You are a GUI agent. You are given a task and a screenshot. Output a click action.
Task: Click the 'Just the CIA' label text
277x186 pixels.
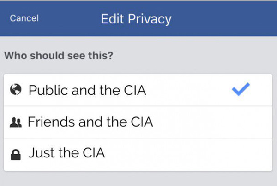(x=67, y=153)
